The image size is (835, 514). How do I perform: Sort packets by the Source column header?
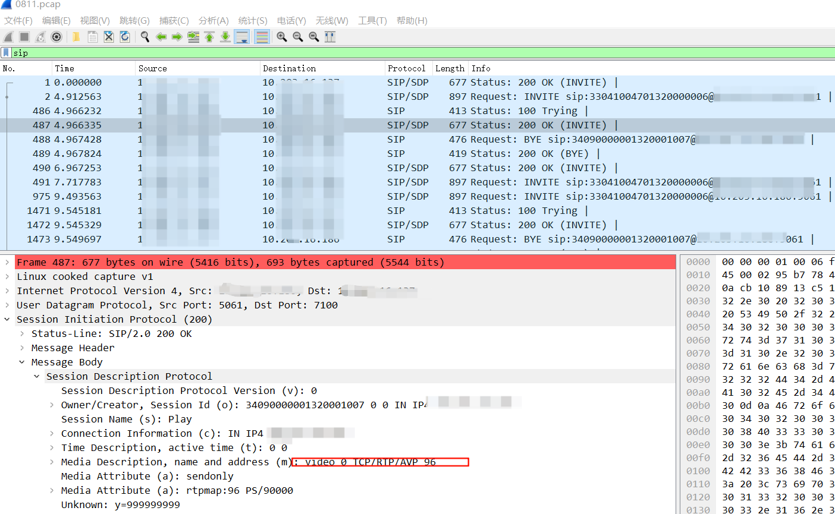click(x=197, y=68)
